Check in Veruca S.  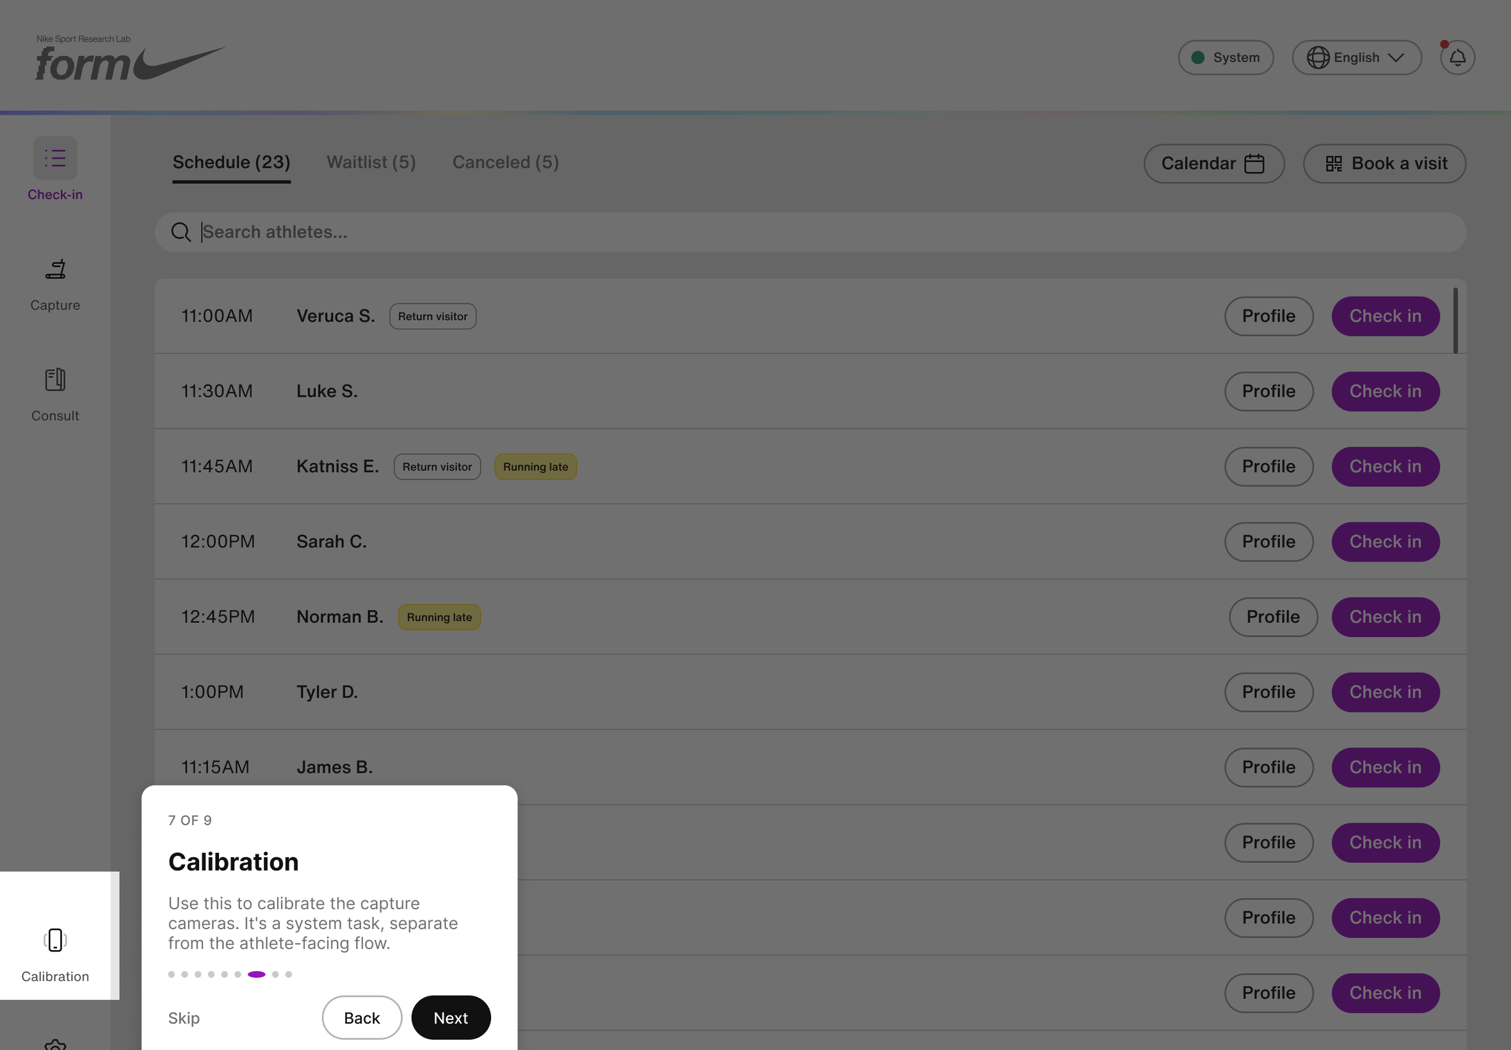tap(1386, 316)
